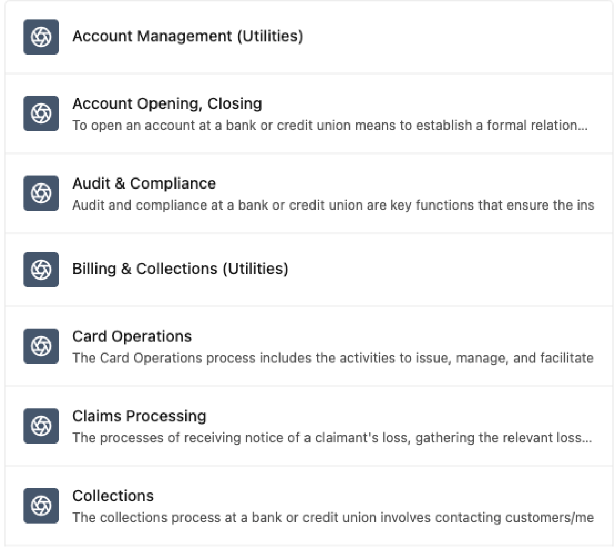Click the Audit and compliance description text
The height and width of the screenshot is (553, 615).
click(x=332, y=205)
